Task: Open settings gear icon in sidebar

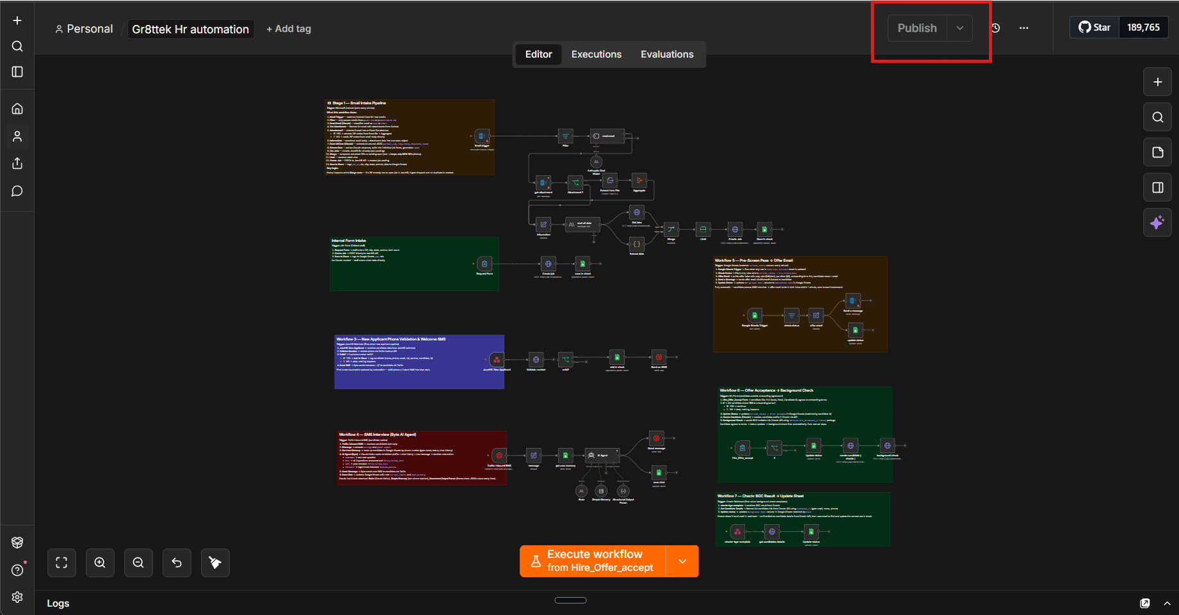Action: click(17, 597)
